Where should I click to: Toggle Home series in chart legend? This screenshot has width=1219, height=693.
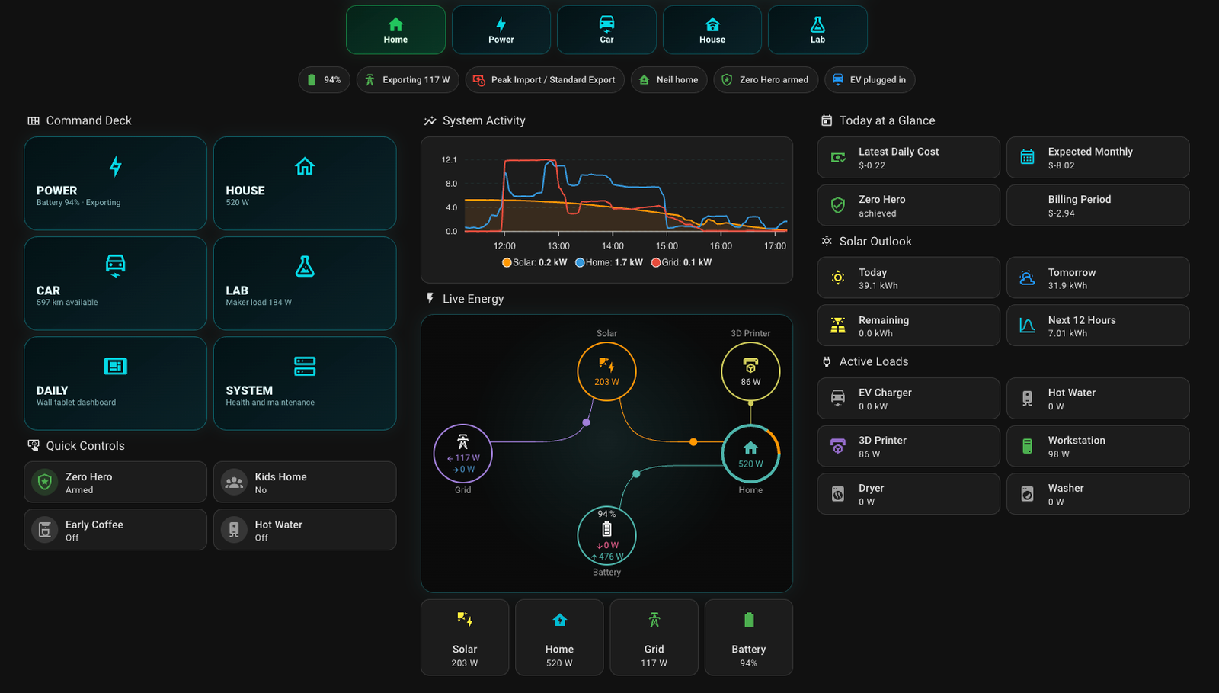[x=609, y=262]
